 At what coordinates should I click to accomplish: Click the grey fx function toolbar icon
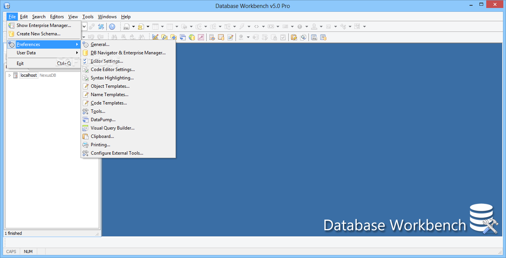coord(329,27)
